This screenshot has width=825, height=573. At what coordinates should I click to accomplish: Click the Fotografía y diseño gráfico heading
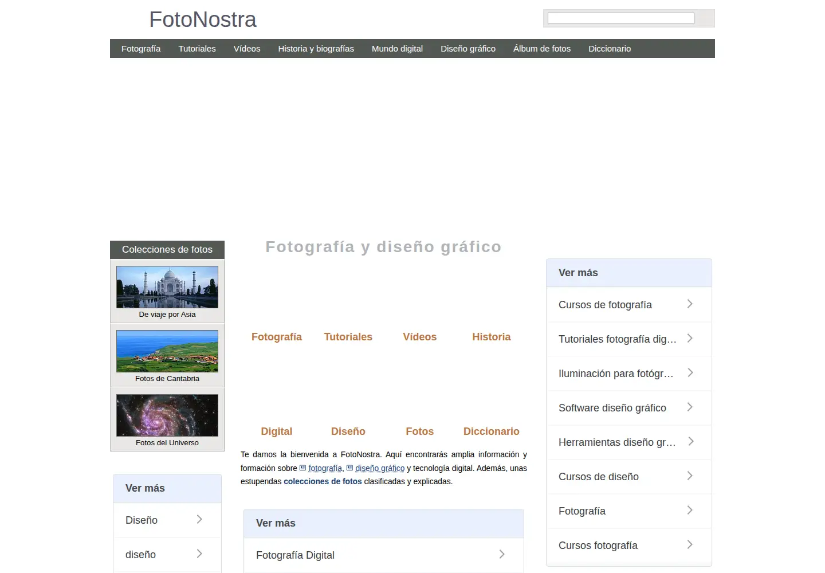[x=383, y=247]
